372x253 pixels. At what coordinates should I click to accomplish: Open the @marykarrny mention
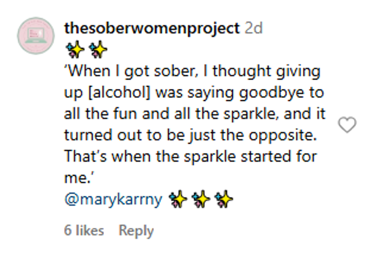click(113, 199)
